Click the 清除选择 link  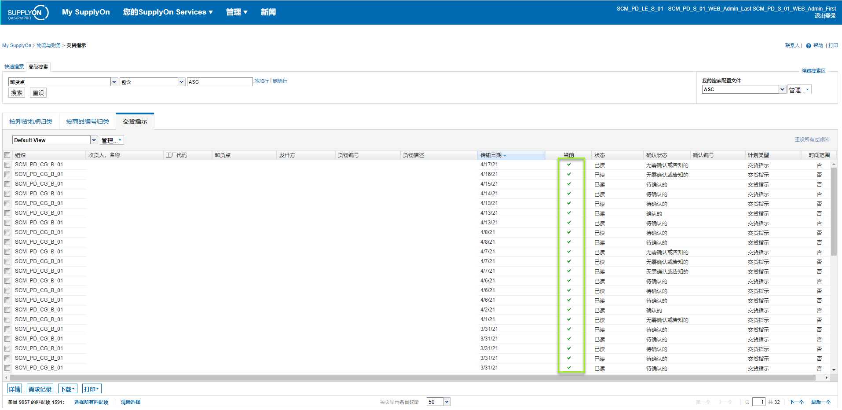pos(131,402)
